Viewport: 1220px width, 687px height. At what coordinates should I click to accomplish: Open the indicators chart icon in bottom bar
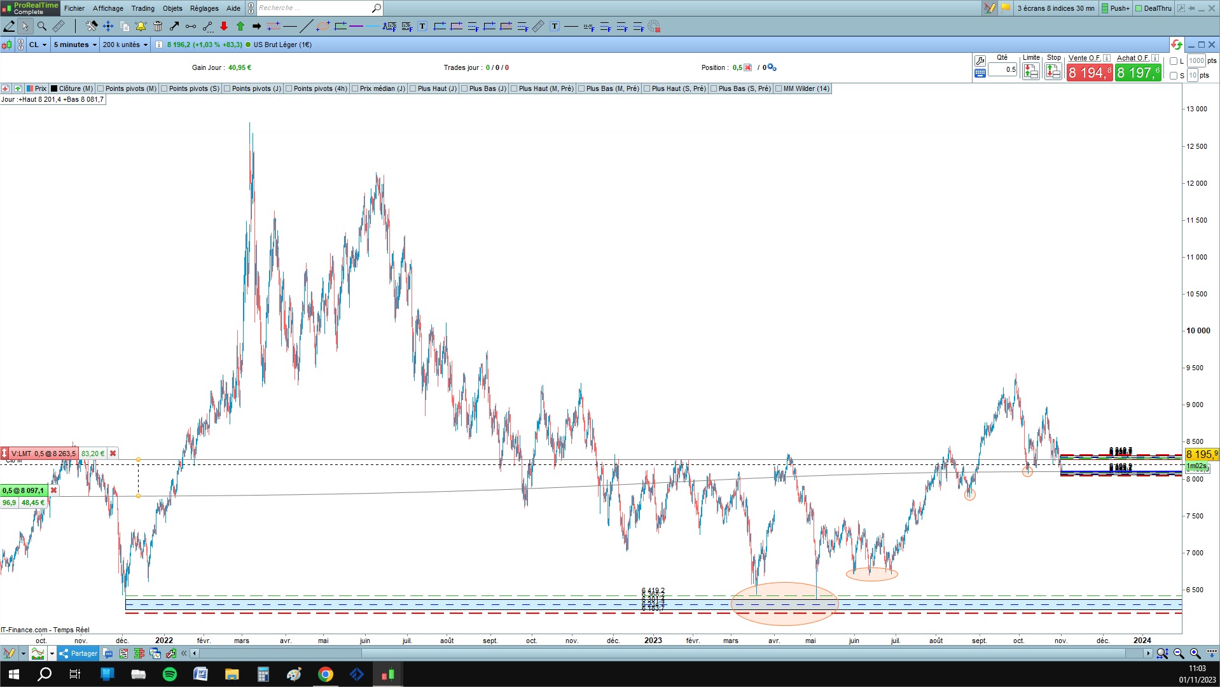click(38, 653)
